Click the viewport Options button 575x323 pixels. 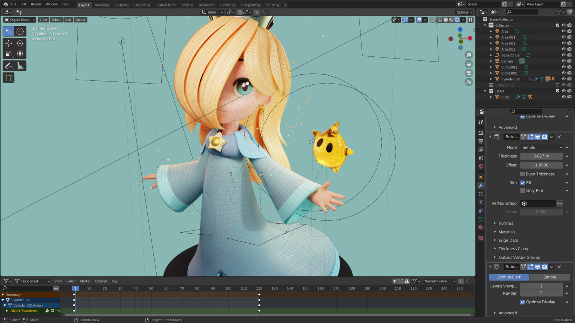(464, 12)
